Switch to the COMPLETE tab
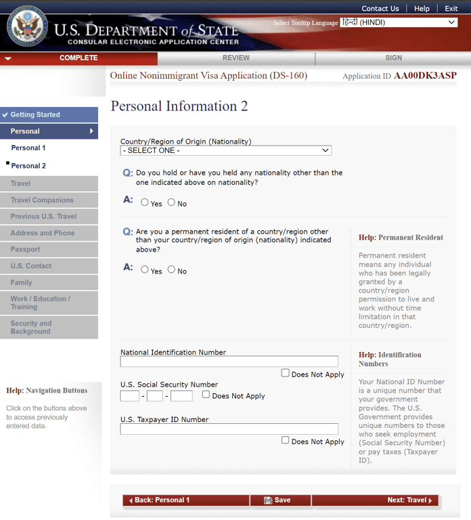The height and width of the screenshot is (520, 471). click(78, 58)
